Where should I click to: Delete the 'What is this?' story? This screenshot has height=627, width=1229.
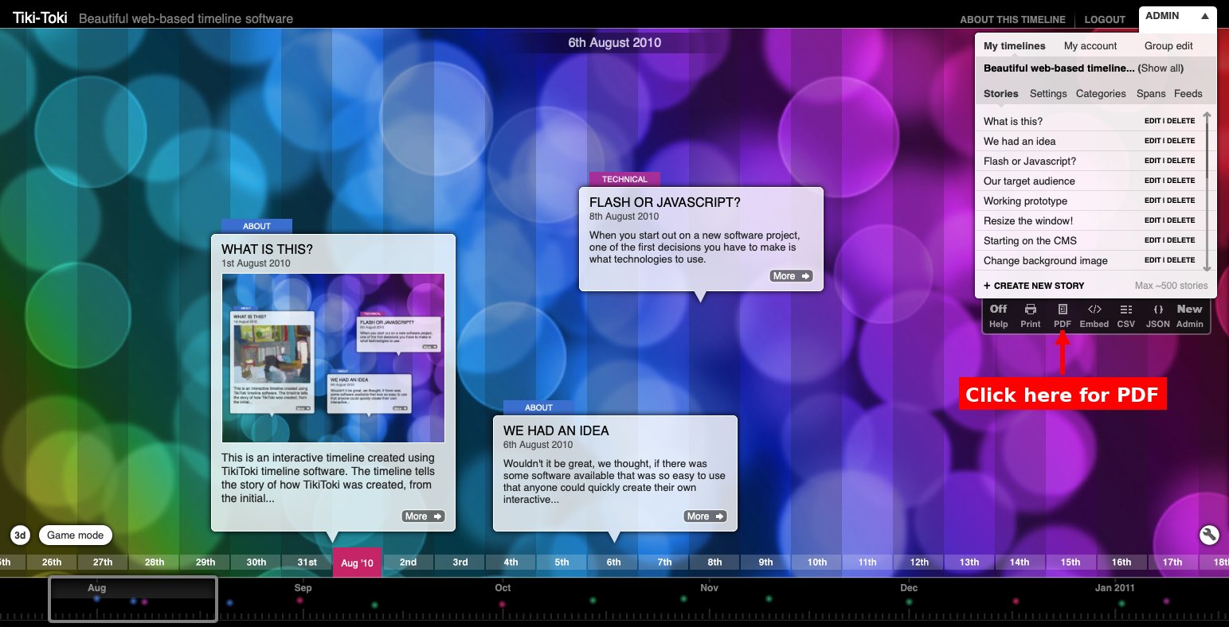click(1181, 121)
